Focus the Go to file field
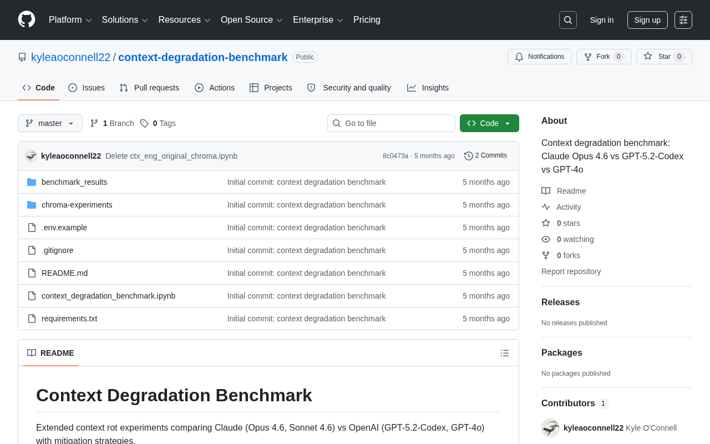 (x=391, y=123)
